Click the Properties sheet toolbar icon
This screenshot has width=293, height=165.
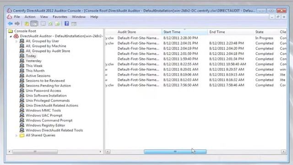(x=43, y=23)
